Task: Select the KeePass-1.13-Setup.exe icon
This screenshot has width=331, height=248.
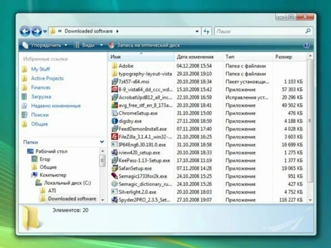Action: click(114, 160)
